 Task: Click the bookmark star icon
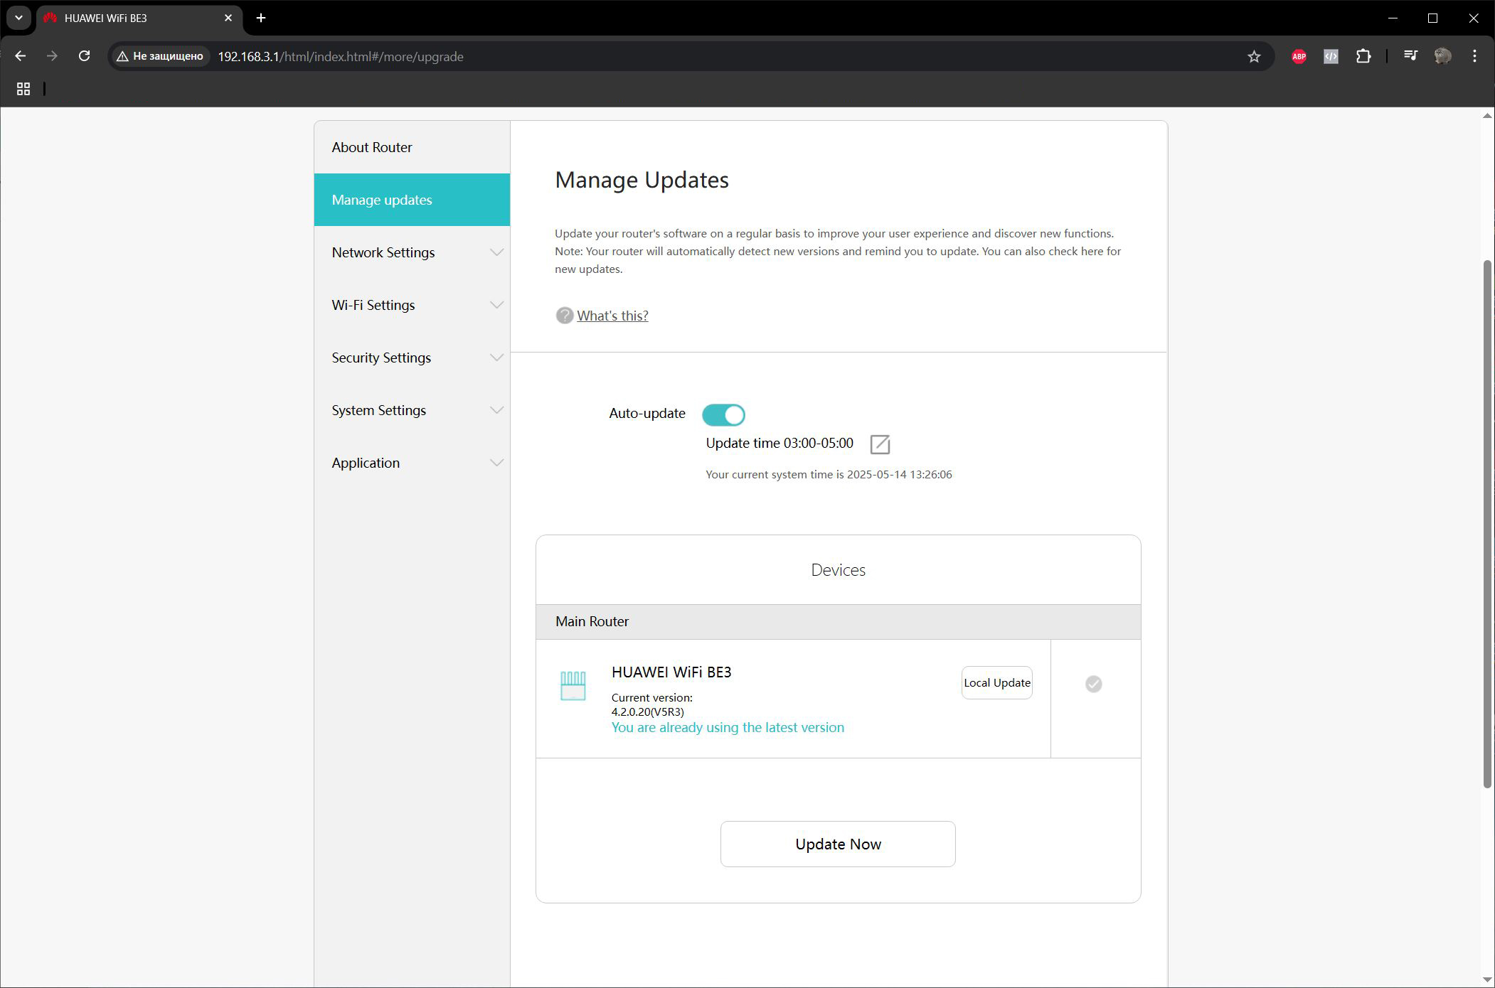point(1254,56)
